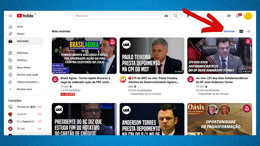
Task: Click the Seus vídeos play icon
Action: [10, 67]
